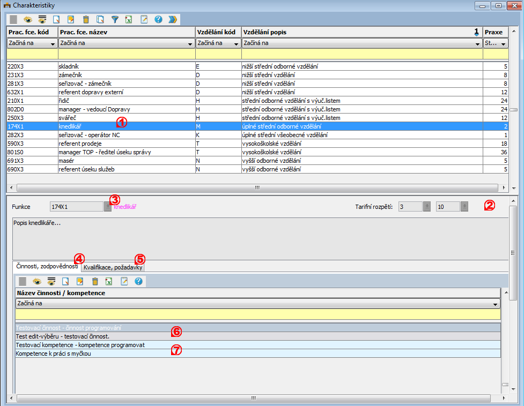Click the first eye icon in top toolbar
The image size is (524, 406).
tap(27, 19)
